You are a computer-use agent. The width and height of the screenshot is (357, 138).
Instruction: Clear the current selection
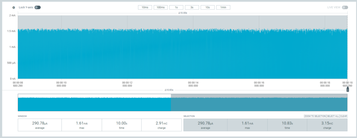(343, 116)
